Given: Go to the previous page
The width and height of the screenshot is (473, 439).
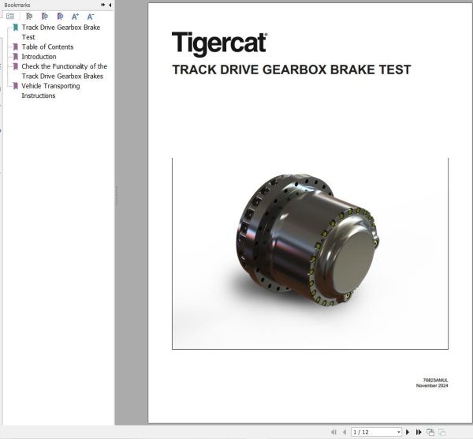Looking at the screenshot, I should tap(345, 432).
